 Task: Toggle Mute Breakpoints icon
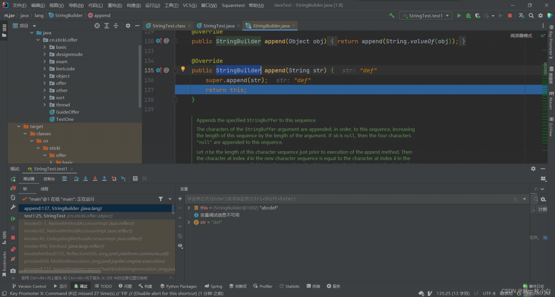click(13, 259)
